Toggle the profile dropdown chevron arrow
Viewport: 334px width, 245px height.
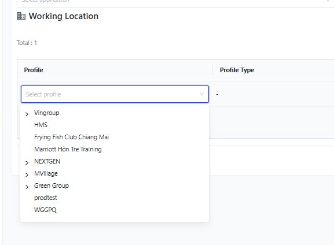pyautogui.click(x=201, y=94)
